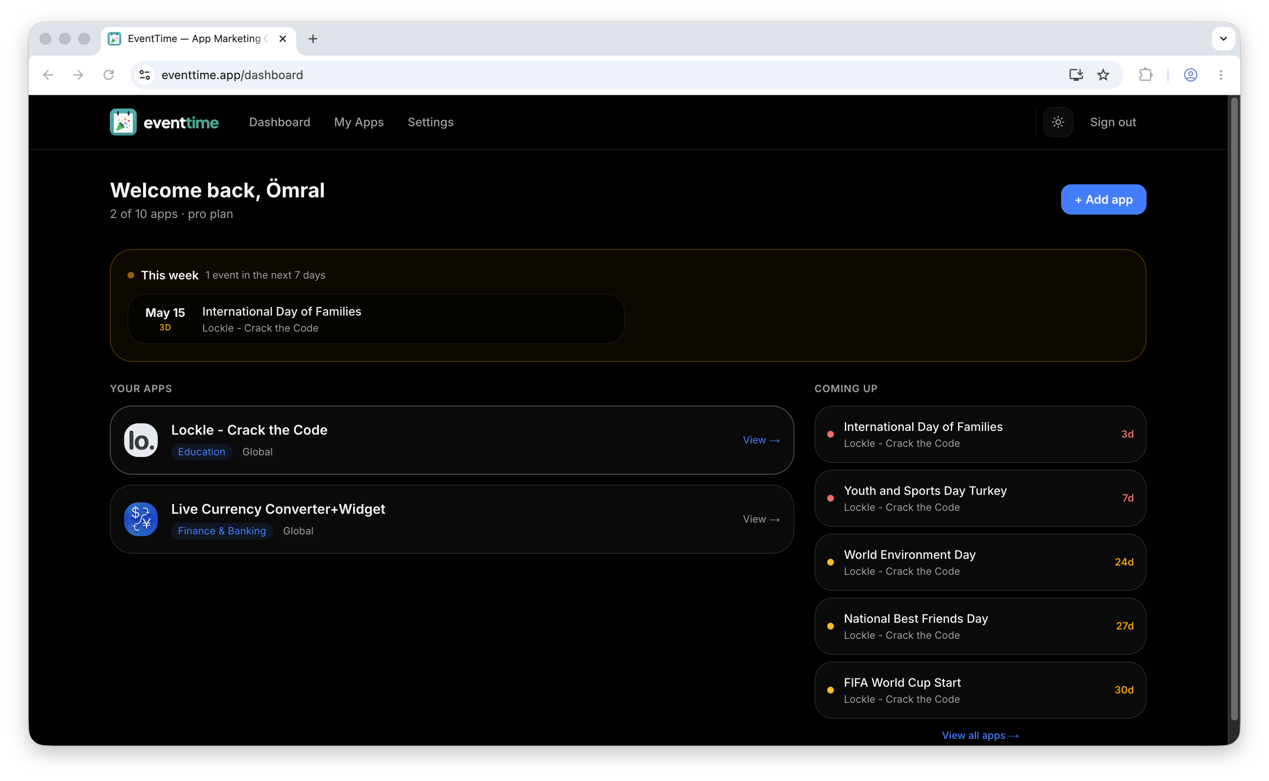1269x781 pixels.
Task: Click the 'Global' label under Live Currency Converter
Action: tap(298, 531)
